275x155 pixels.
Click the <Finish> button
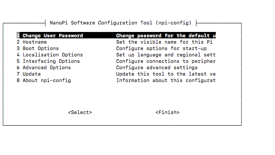167,112
